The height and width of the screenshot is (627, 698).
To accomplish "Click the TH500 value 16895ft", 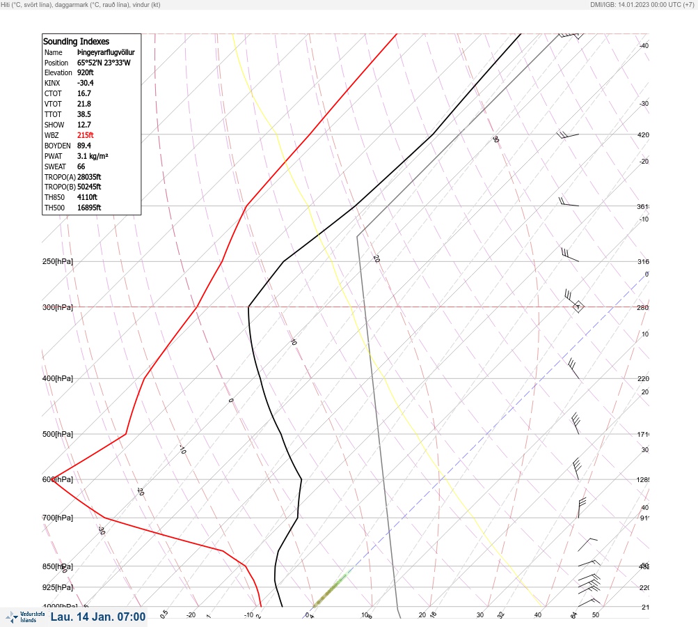I will click(x=89, y=208).
